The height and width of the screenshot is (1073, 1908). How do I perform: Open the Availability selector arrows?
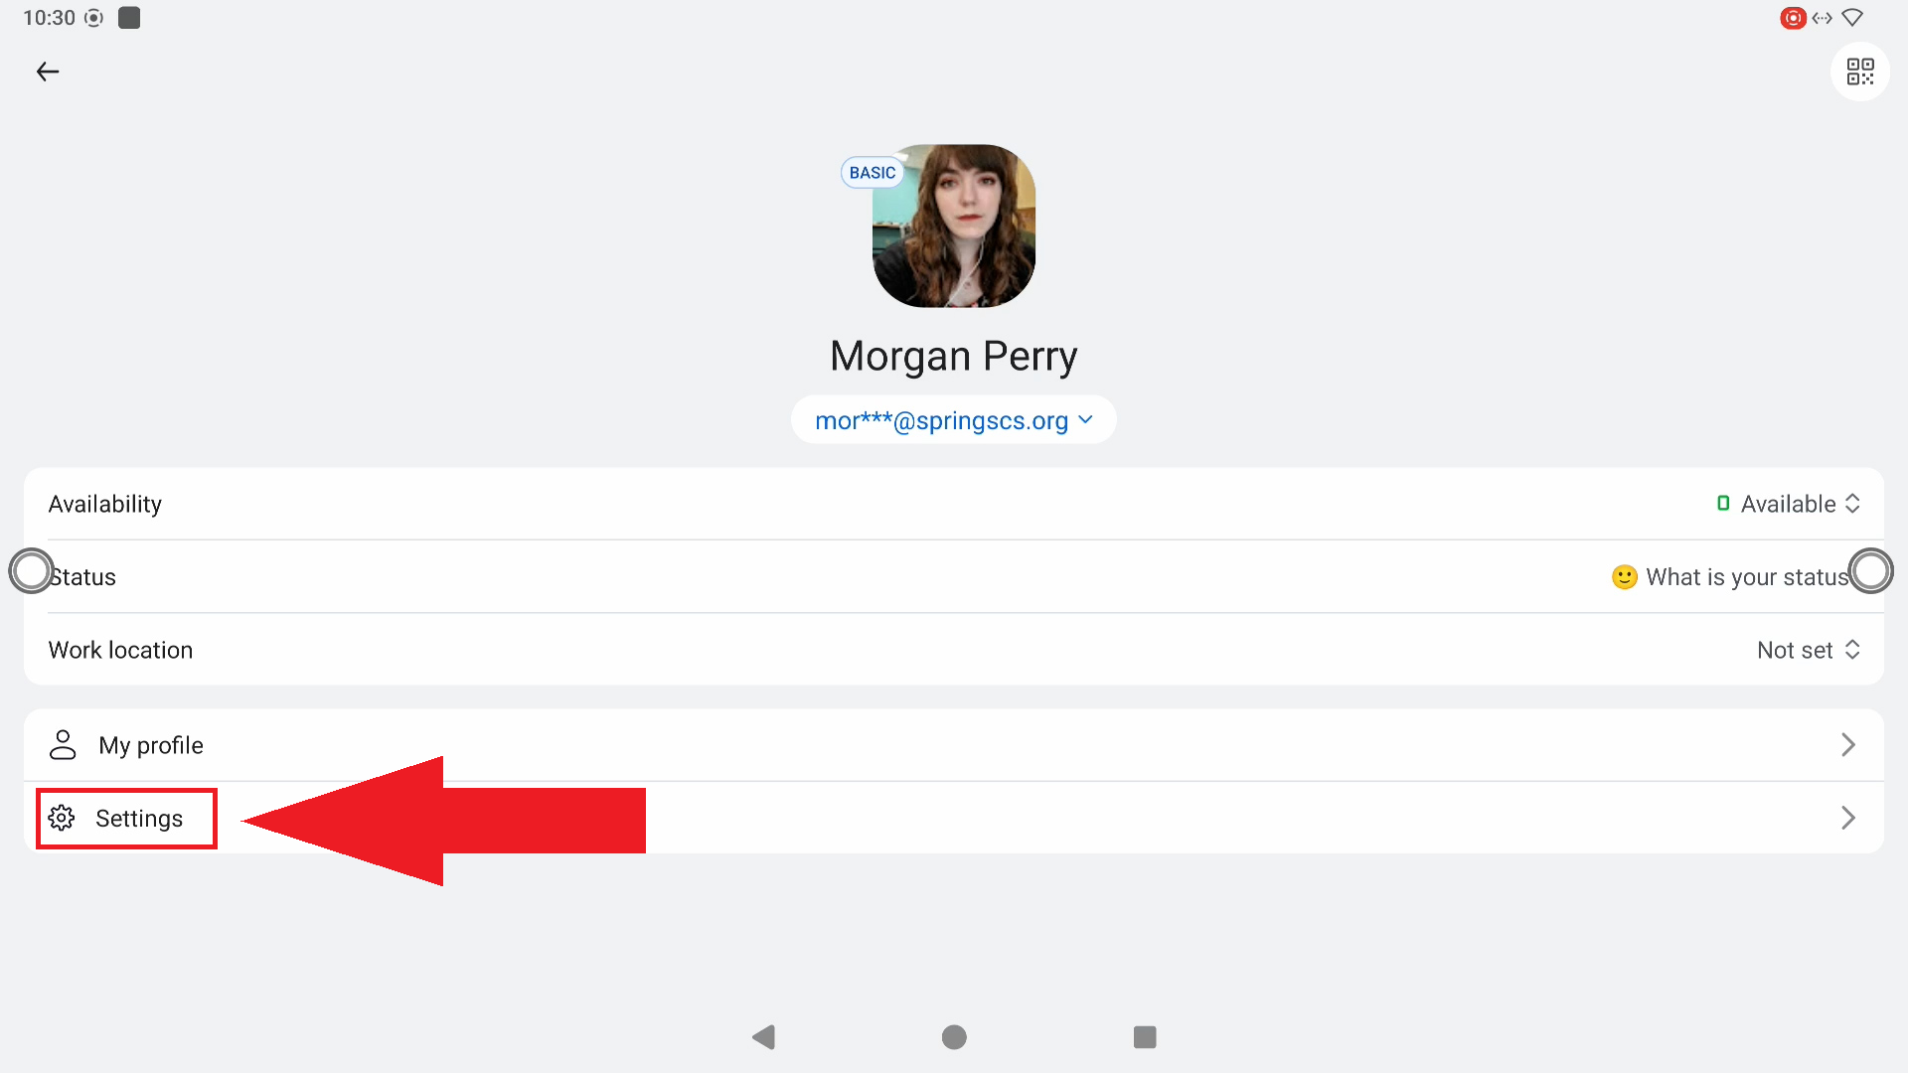[x=1852, y=504]
